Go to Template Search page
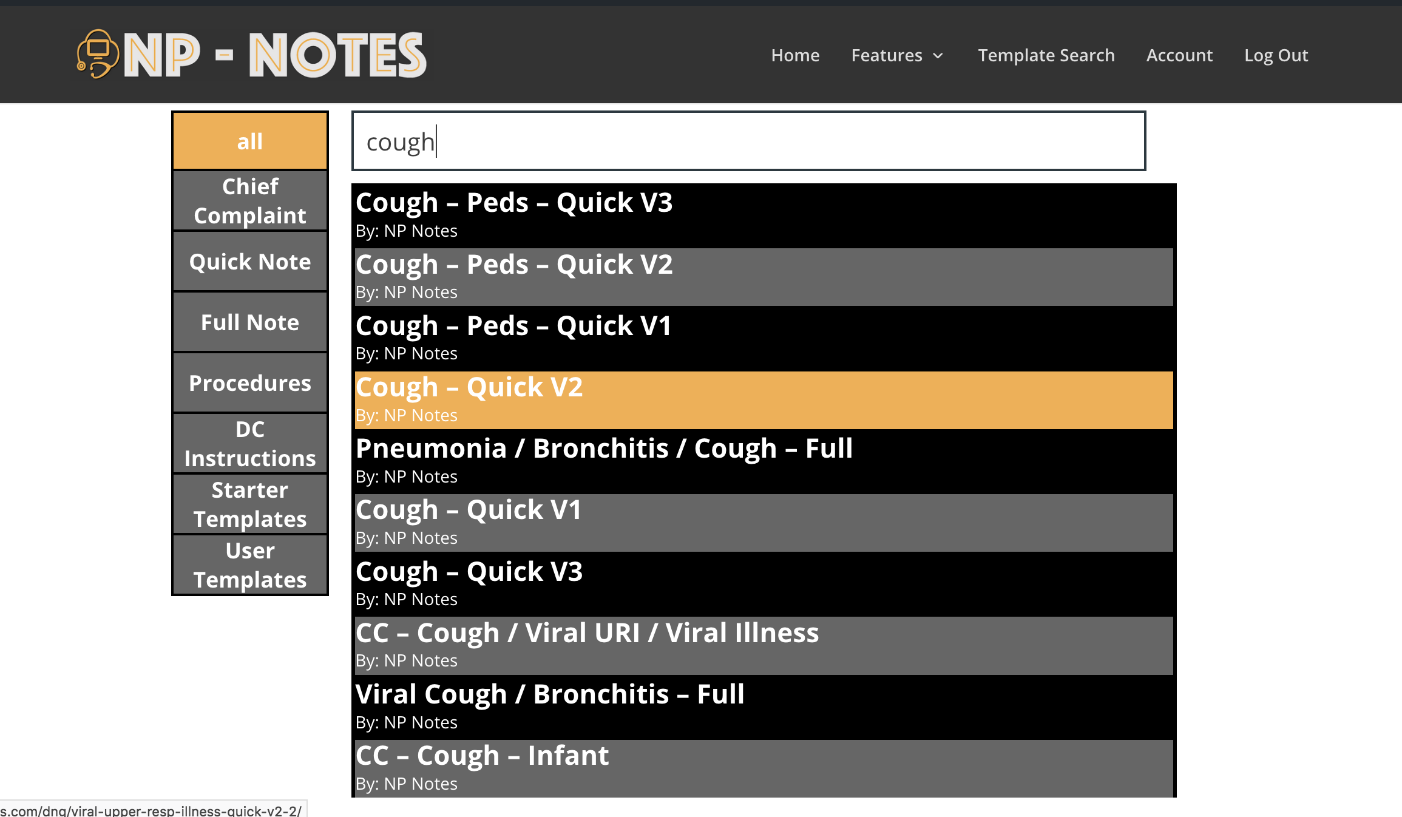The image size is (1402, 817). pos(1046,55)
